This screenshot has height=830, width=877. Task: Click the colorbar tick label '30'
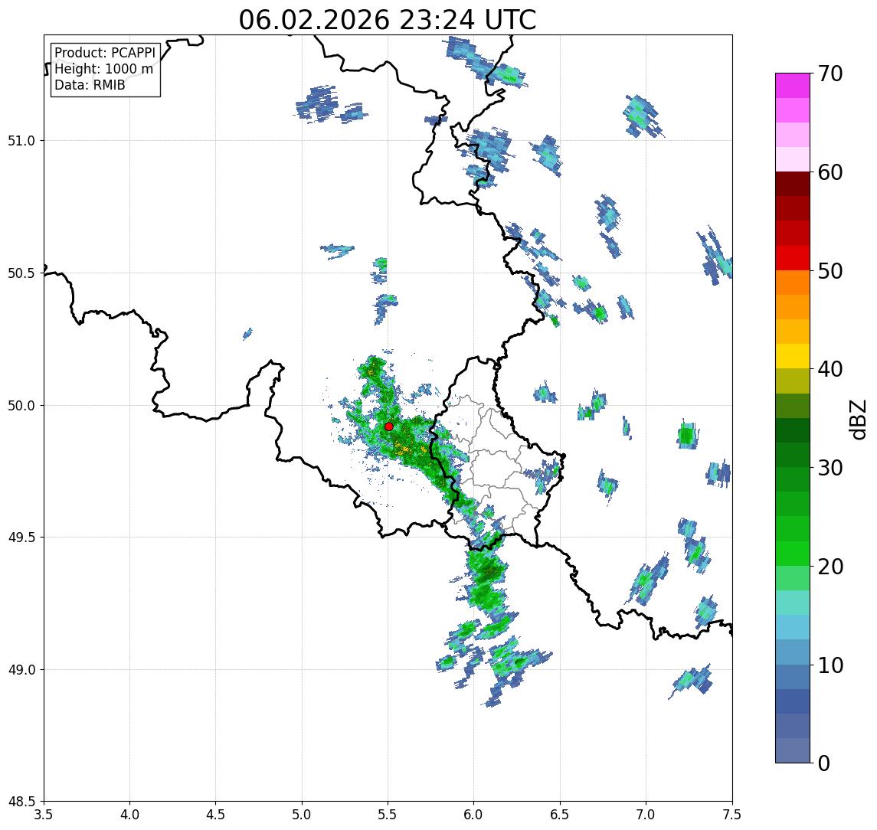[x=830, y=467]
